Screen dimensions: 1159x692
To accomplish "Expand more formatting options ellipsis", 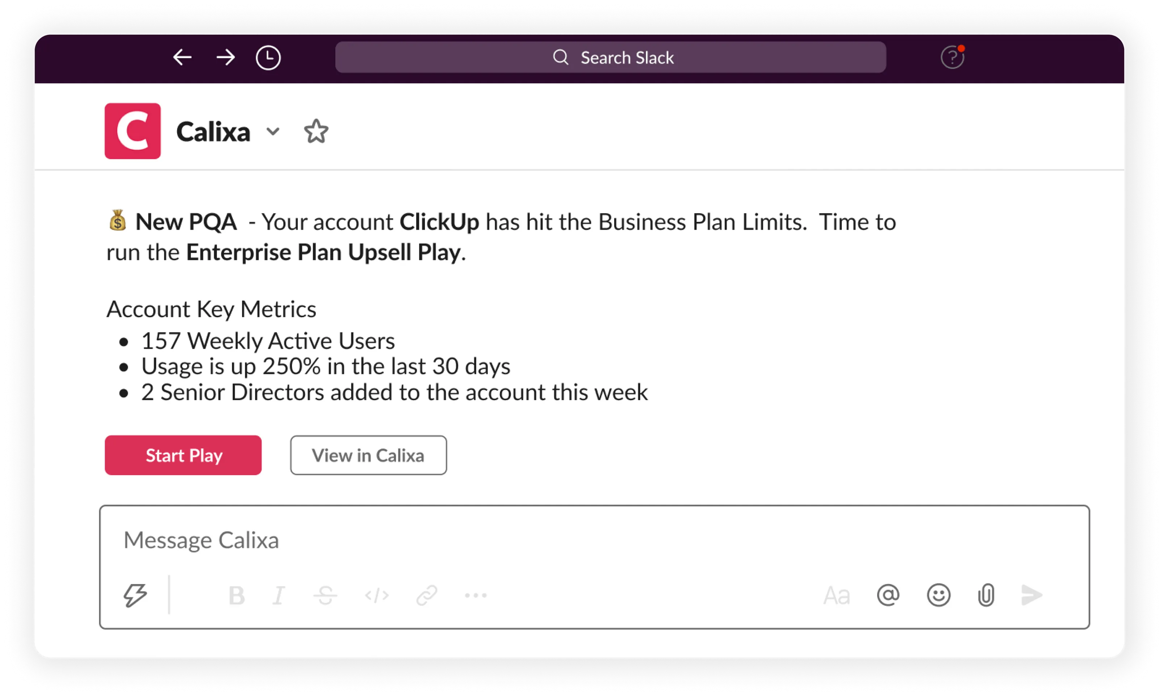I will [x=476, y=595].
